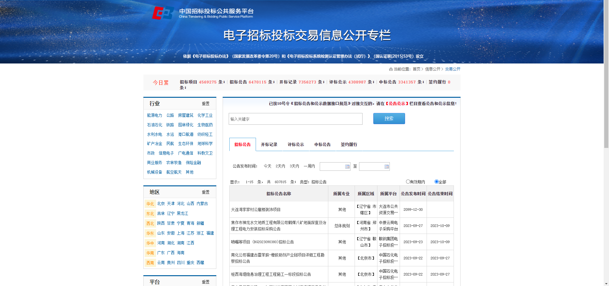Click the scrollbar down arrow
This screenshot has height=286, width=609.
click(606, 284)
